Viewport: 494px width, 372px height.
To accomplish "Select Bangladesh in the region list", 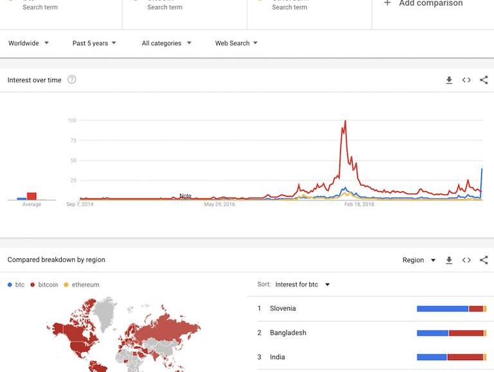I will pyautogui.click(x=288, y=333).
